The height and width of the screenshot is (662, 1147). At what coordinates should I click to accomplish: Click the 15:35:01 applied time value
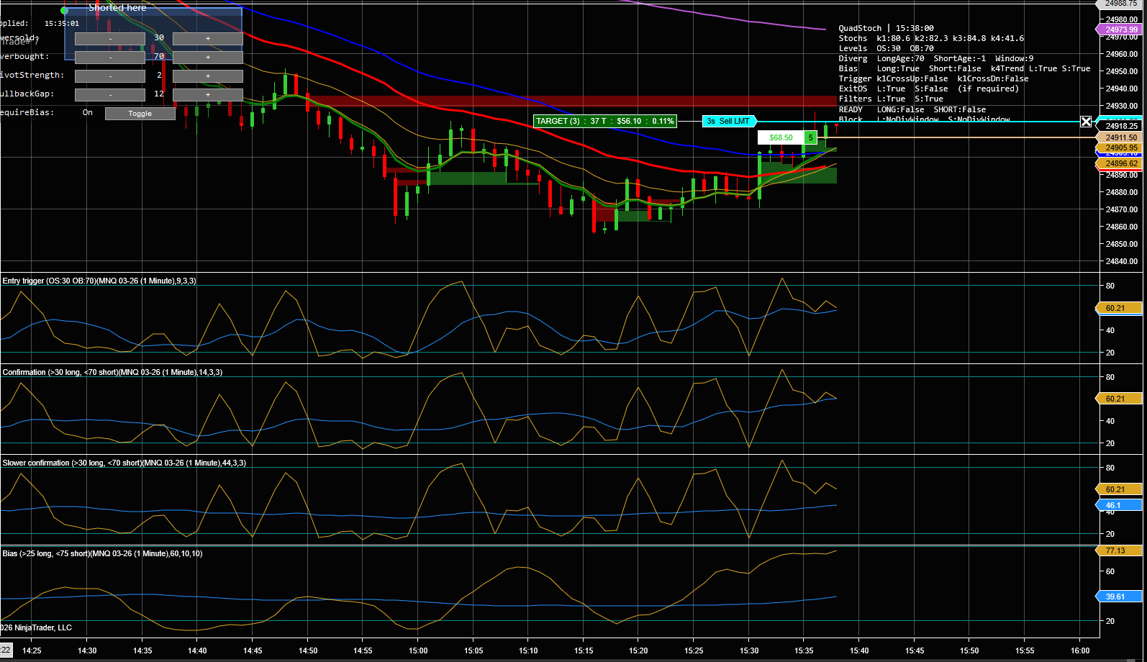[x=62, y=23]
